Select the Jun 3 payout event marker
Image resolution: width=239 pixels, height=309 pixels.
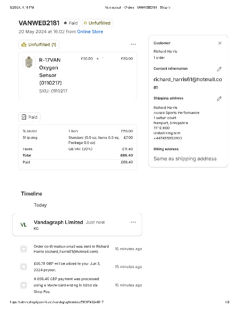point(24,267)
